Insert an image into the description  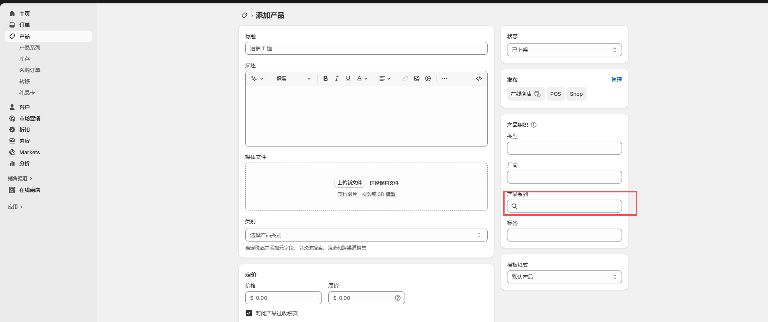click(x=417, y=78)
